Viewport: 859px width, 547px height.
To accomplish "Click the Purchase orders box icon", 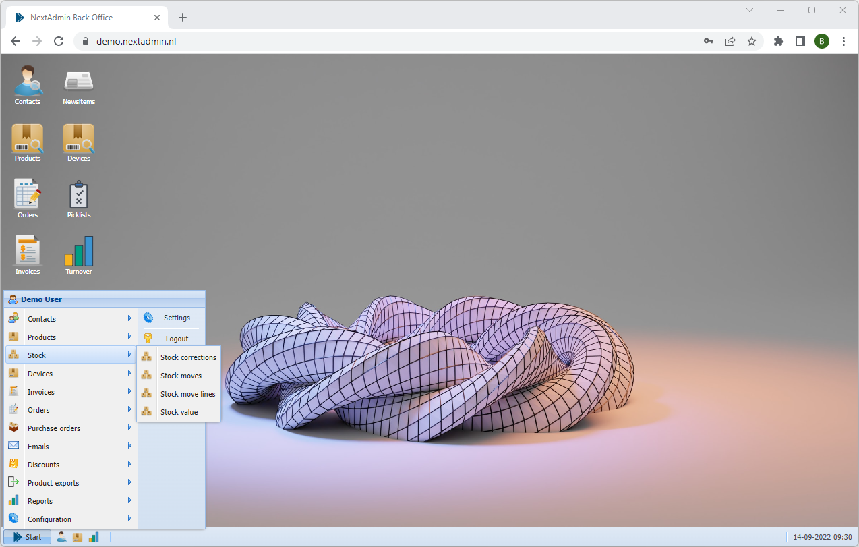I will point(13,428).
